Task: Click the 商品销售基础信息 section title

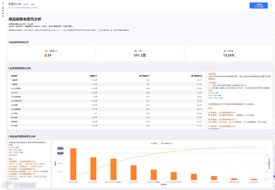Action: coord(19,42)
